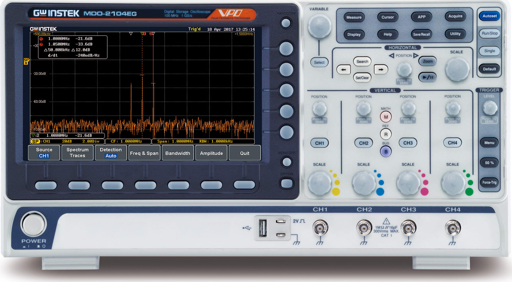Click the trigger LEVEL knob
This screenshot has width=512, height=282.
[490, 108]
